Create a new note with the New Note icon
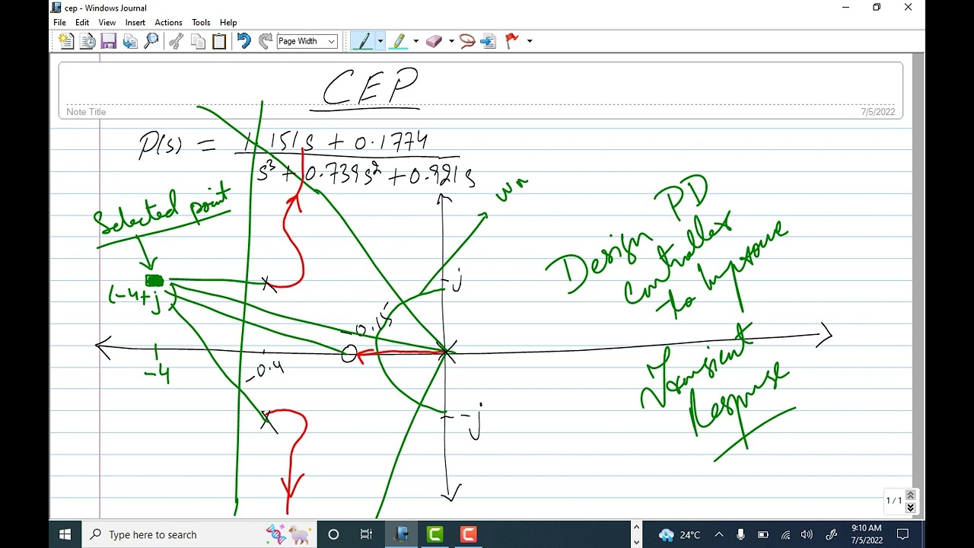974x548 pixels. pos(66,41)
